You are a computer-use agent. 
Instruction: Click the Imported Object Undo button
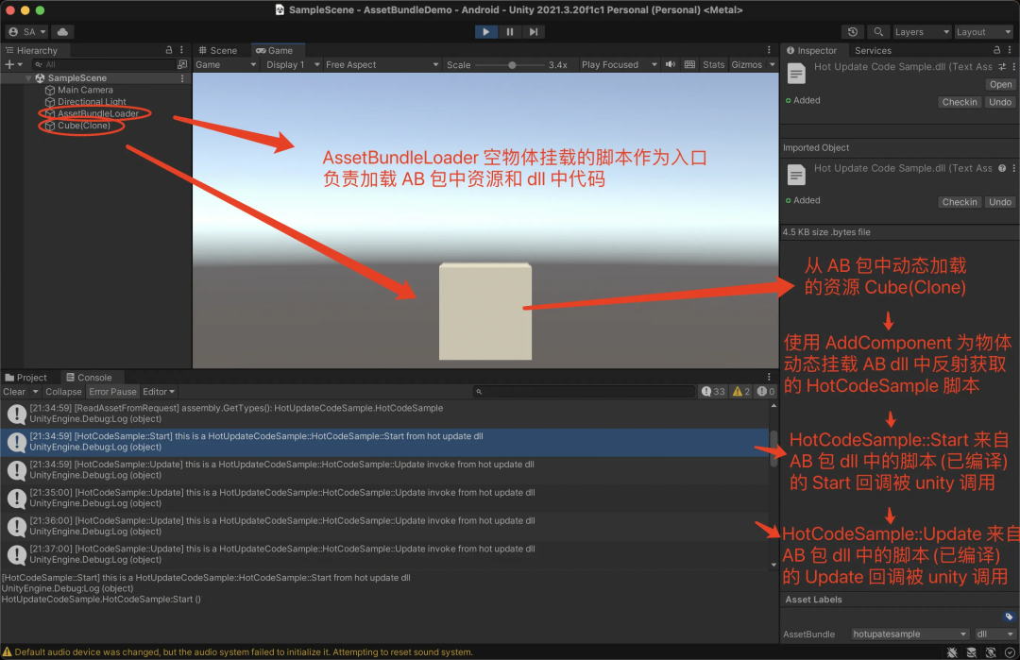[1000, 202]
